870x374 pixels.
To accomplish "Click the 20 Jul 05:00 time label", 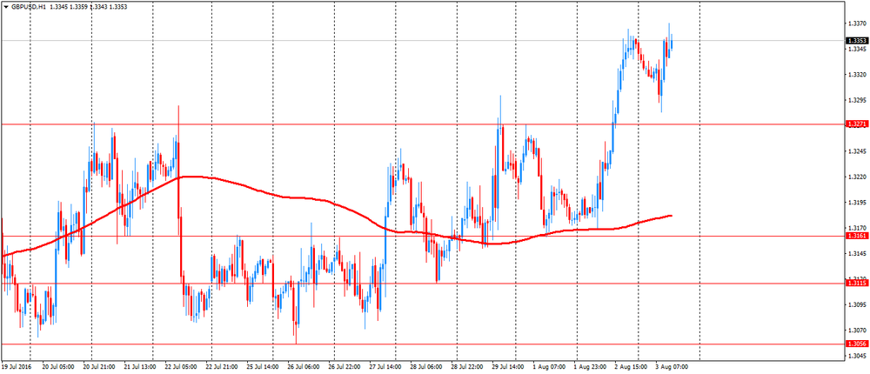I will (x=59, y=367).
